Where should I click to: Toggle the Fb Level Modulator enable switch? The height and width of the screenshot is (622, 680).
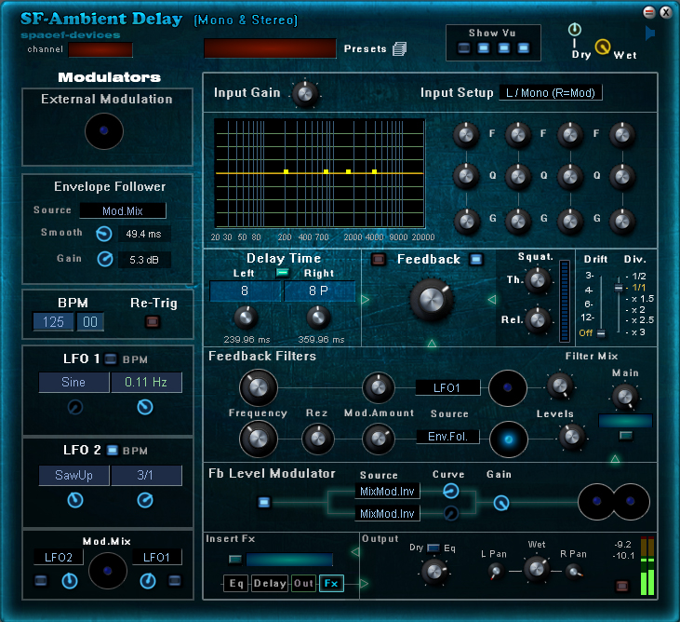click(263, 502)
